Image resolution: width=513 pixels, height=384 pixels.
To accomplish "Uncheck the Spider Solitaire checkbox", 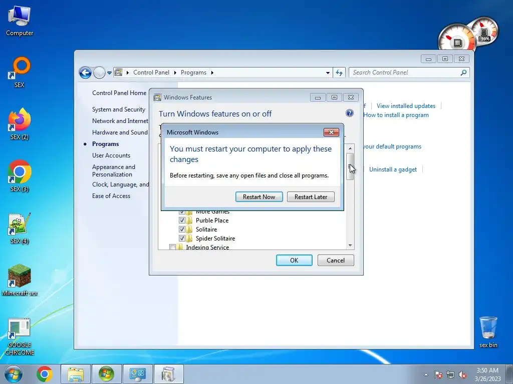I will pyautogui.click(x=182, y=238).
